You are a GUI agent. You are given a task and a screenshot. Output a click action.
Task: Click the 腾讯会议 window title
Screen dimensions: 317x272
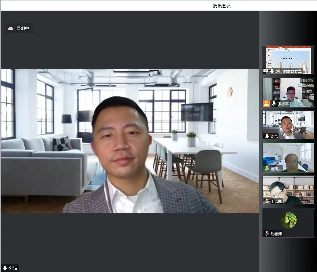[x=222, y=6]
